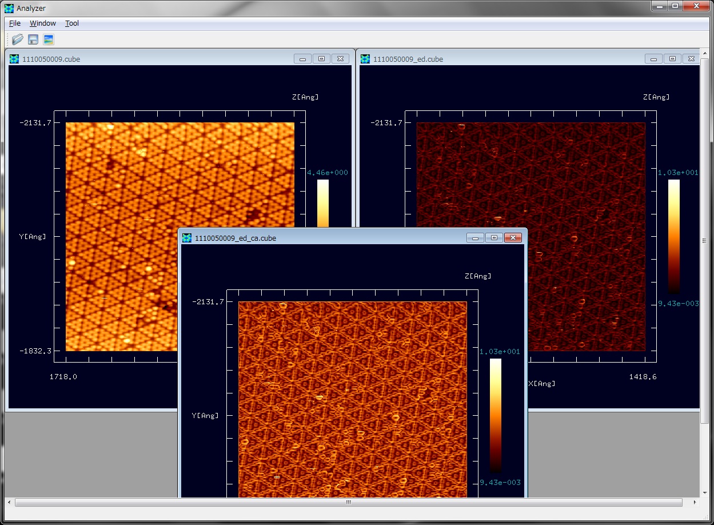Click the open file folder icon
This screenshot has height=525, width=714.
pos(18,39)
